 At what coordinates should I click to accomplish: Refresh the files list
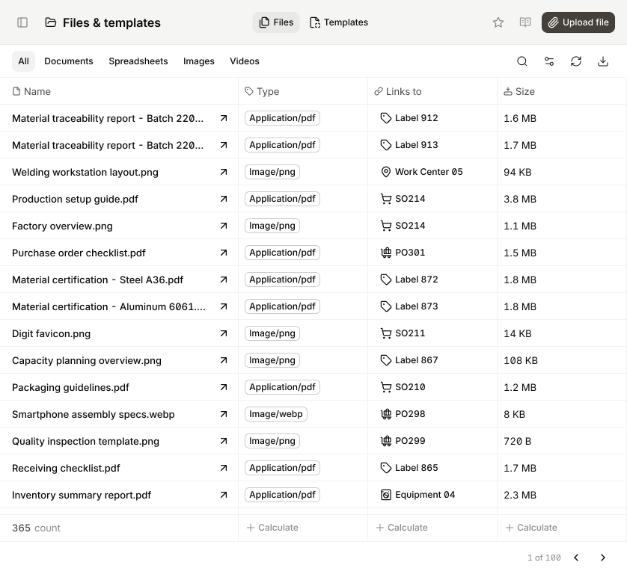(x=576, y=61)
